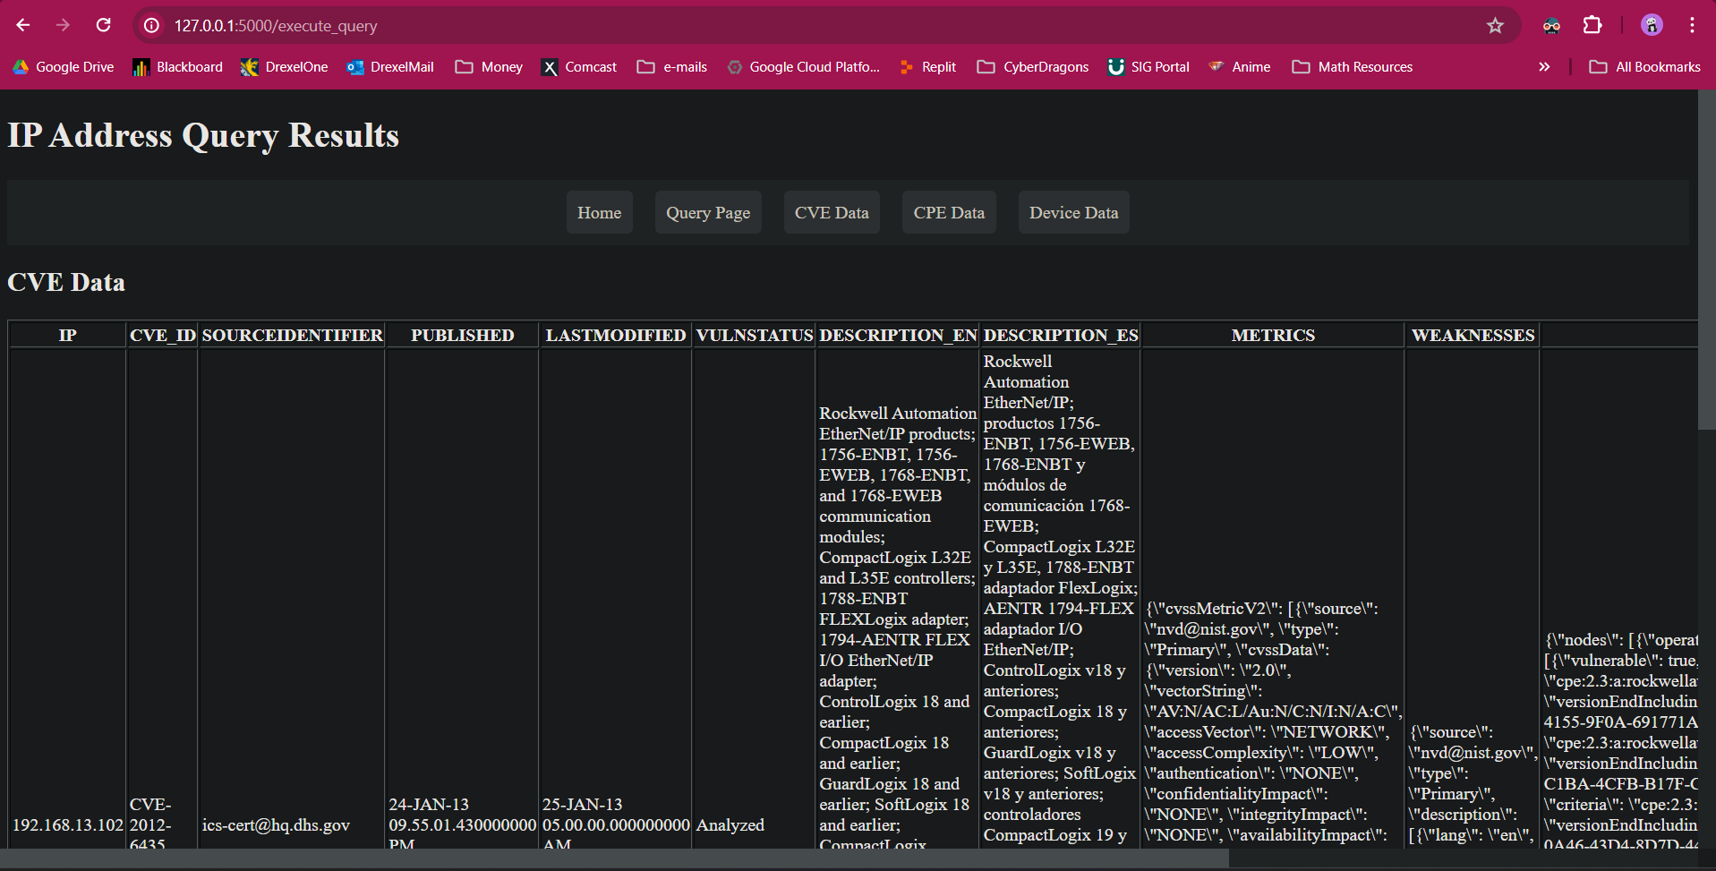
Task: Open the Chrome three-dot menu
Action: (x=1692, y=25)
